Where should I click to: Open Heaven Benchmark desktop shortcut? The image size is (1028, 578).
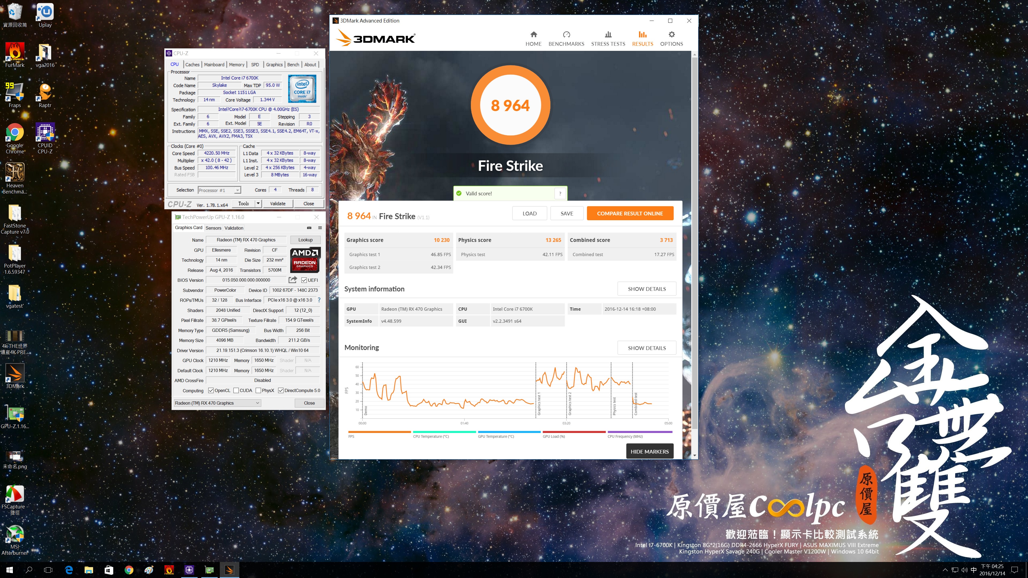coord(15,178)
